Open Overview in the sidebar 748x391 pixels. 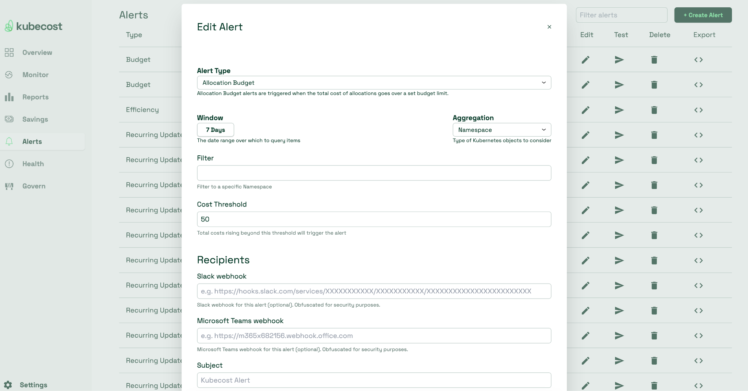tap(37, 53)
